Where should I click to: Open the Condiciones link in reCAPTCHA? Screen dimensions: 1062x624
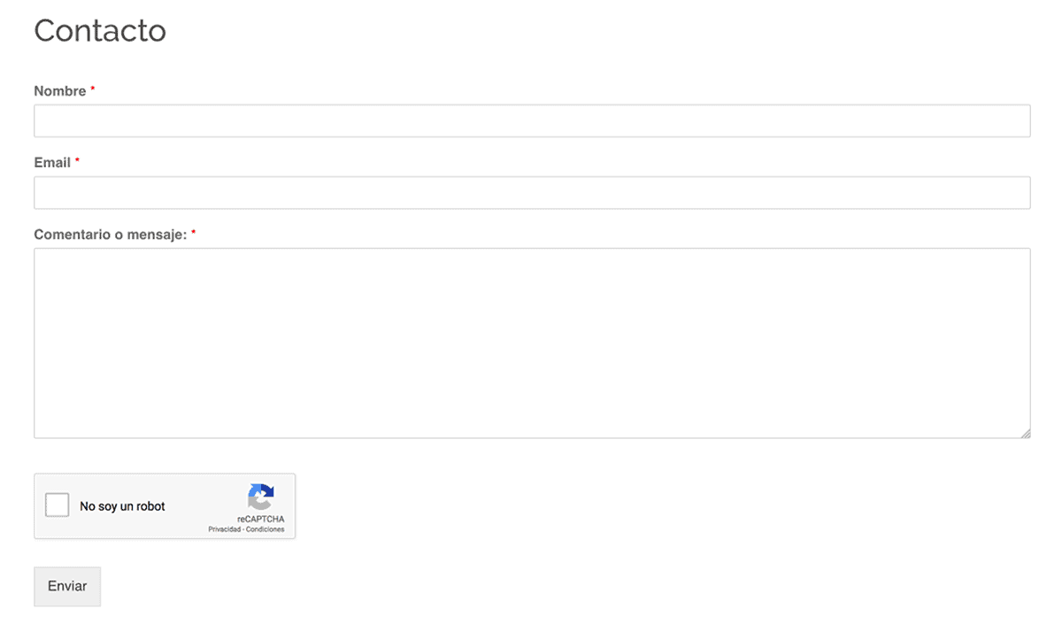265,529
